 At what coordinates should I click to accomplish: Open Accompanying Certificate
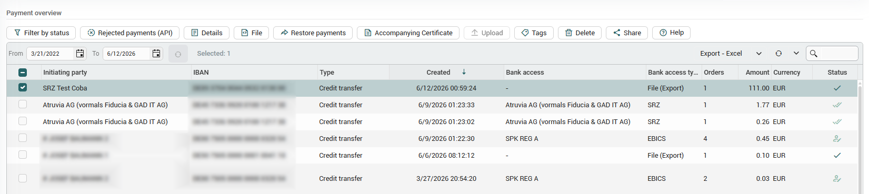pyautogui.click(x=408, y=33)
